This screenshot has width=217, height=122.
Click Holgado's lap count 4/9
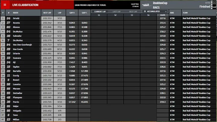60,111
